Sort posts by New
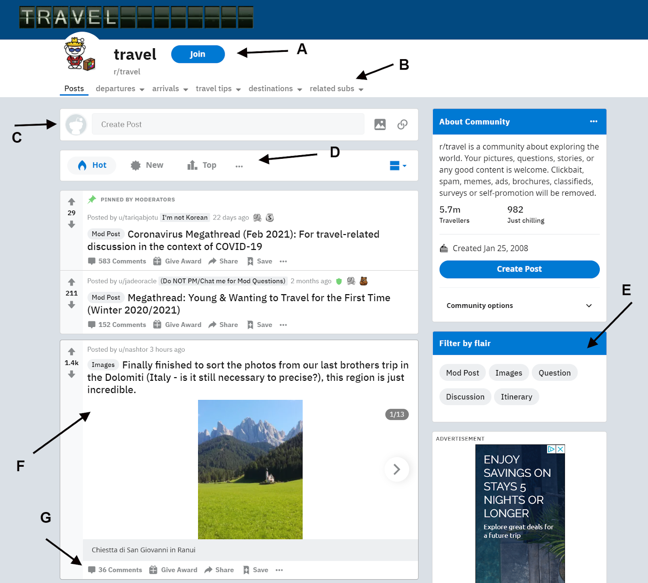 147,165
